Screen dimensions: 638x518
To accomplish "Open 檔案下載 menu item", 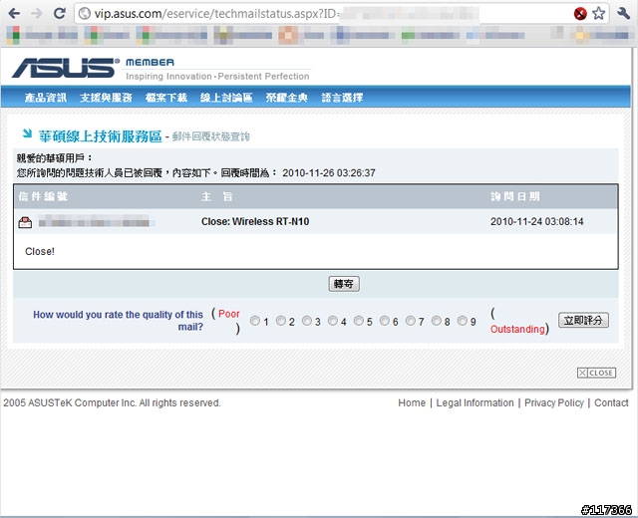I will (166, 98).
